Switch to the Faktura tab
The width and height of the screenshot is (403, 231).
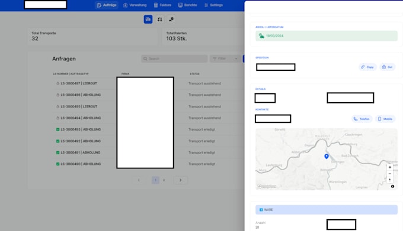pos(162,5)
